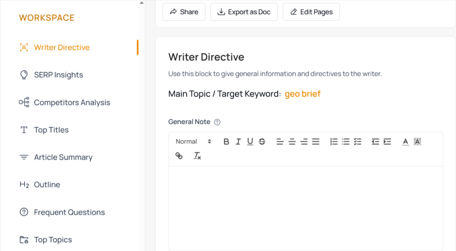Decrease indent of text

(x=375, y=142)
